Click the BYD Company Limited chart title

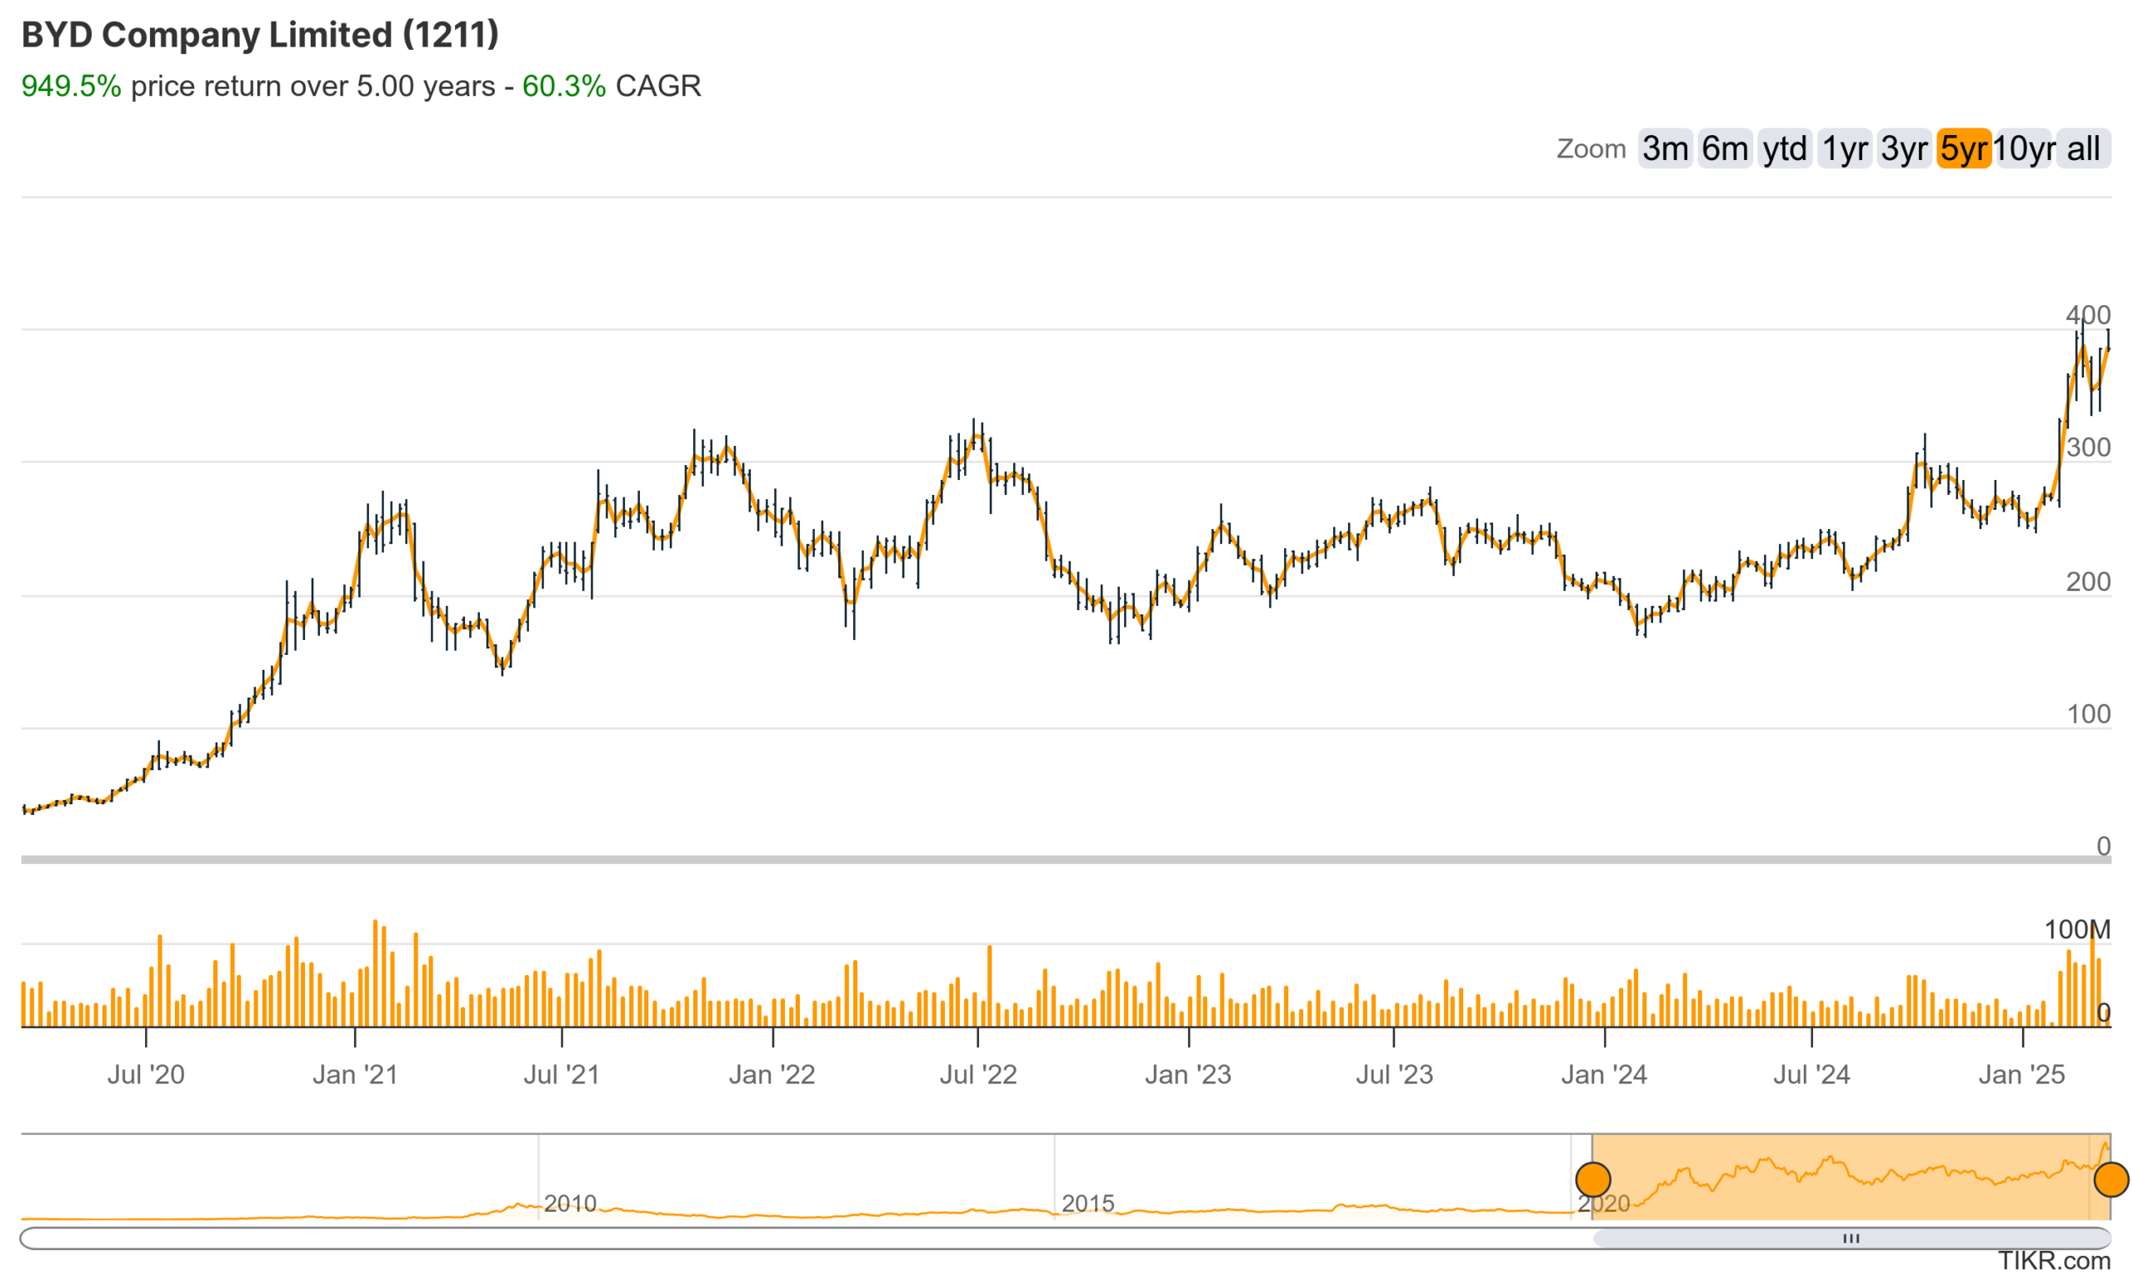pos(259,34)
